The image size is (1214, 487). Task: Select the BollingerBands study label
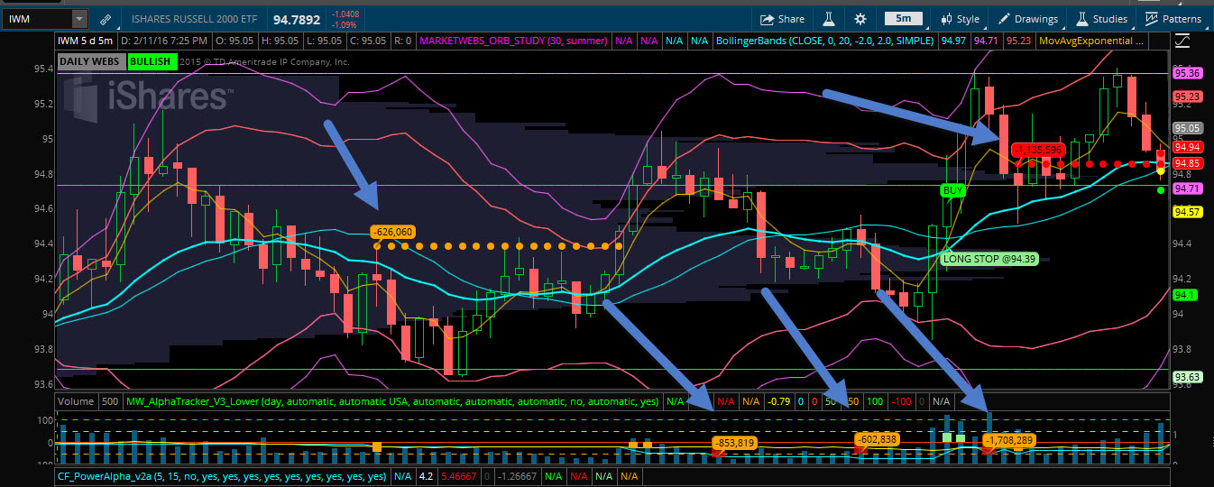(824, 41)
